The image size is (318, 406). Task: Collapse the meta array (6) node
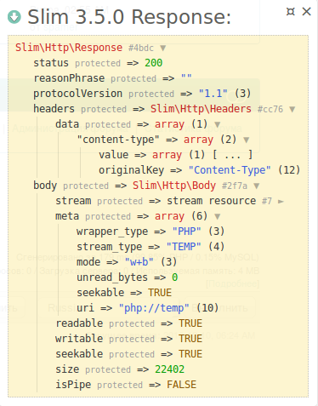coord(218,216)
